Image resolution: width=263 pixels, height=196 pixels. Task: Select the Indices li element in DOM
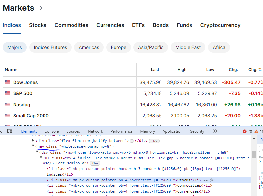pyautogui.click(x=144, y=171)
